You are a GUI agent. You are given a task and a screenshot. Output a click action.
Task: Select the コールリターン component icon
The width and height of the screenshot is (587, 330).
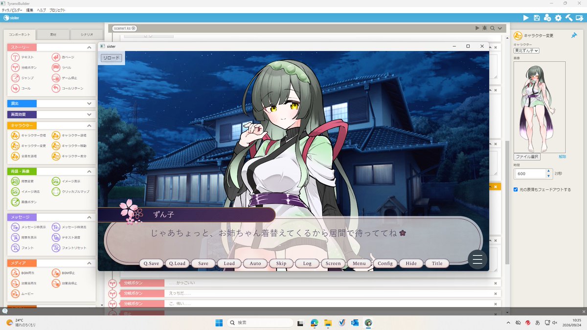[x=56, y=88]
